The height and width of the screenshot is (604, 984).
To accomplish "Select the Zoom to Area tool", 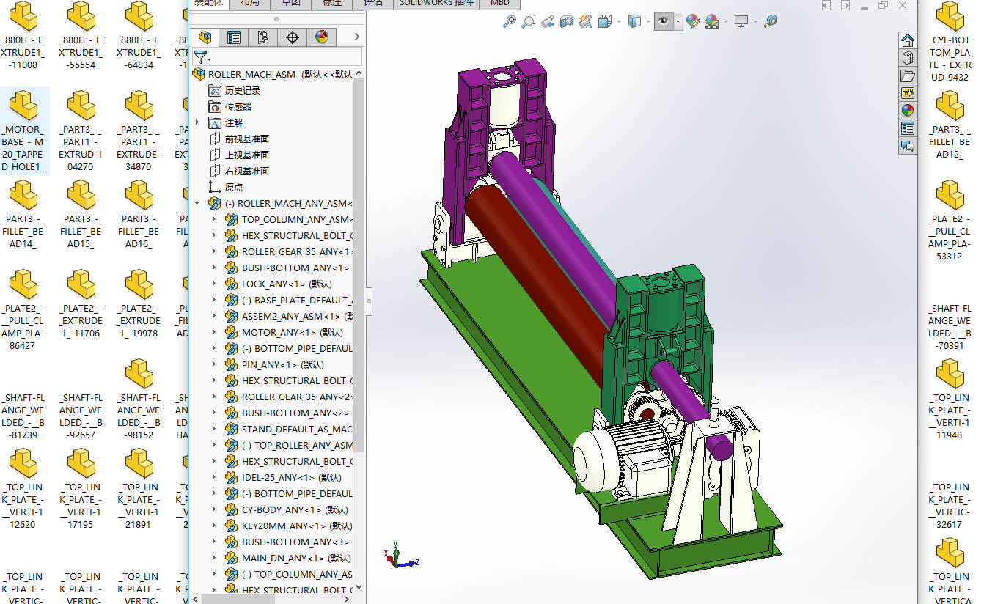I will click(x=528, y=22).
